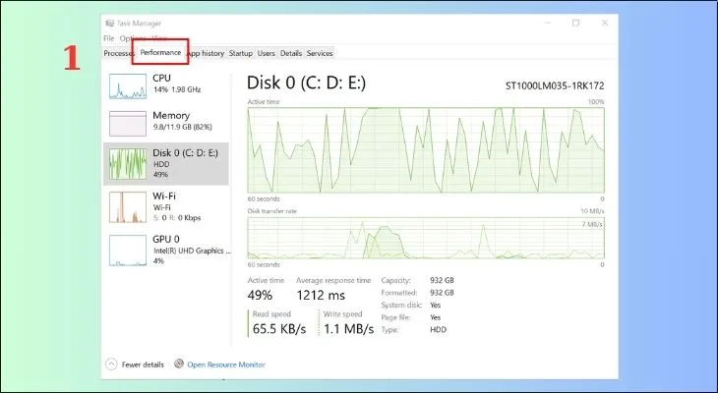
Task: Open the App history tab
Action: point(208,53)
